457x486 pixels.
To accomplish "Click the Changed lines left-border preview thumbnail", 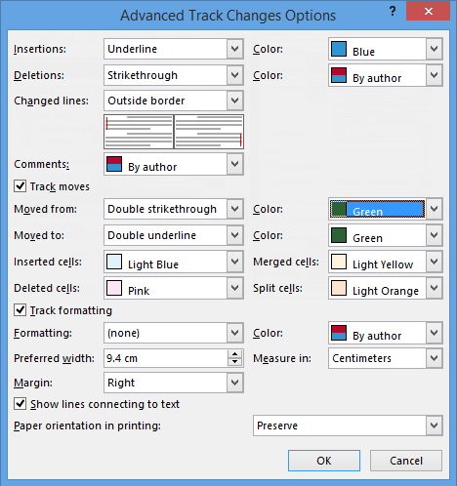I will (139, 132).
